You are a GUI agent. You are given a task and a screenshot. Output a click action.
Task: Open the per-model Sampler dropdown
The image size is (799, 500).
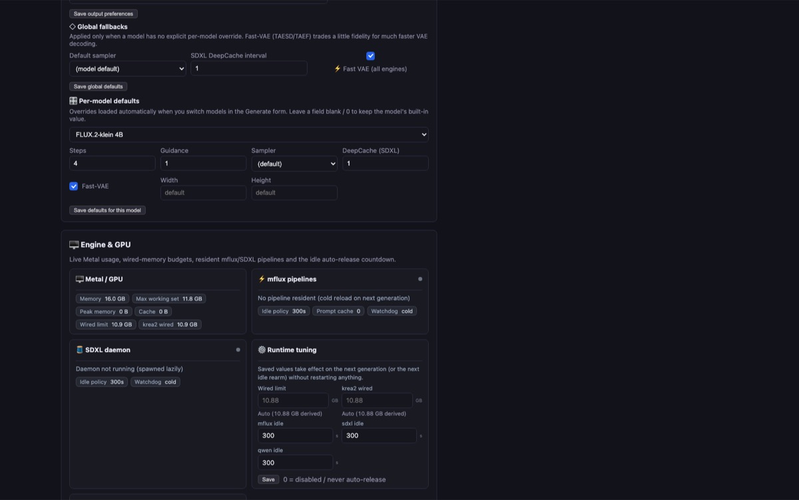(294, 163)
